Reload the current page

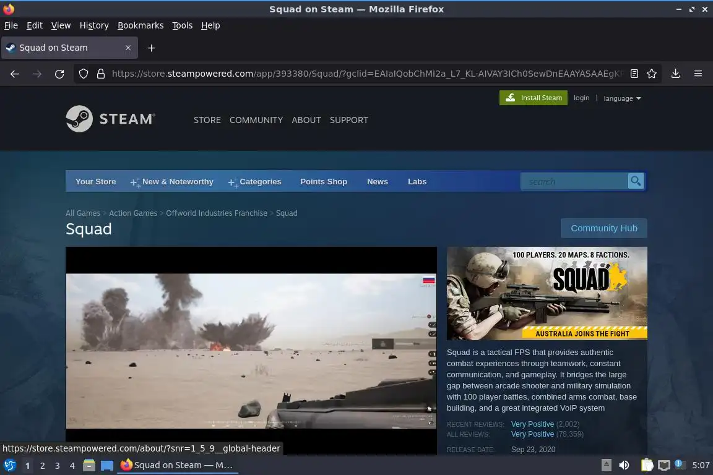click(x=59, y=74)
